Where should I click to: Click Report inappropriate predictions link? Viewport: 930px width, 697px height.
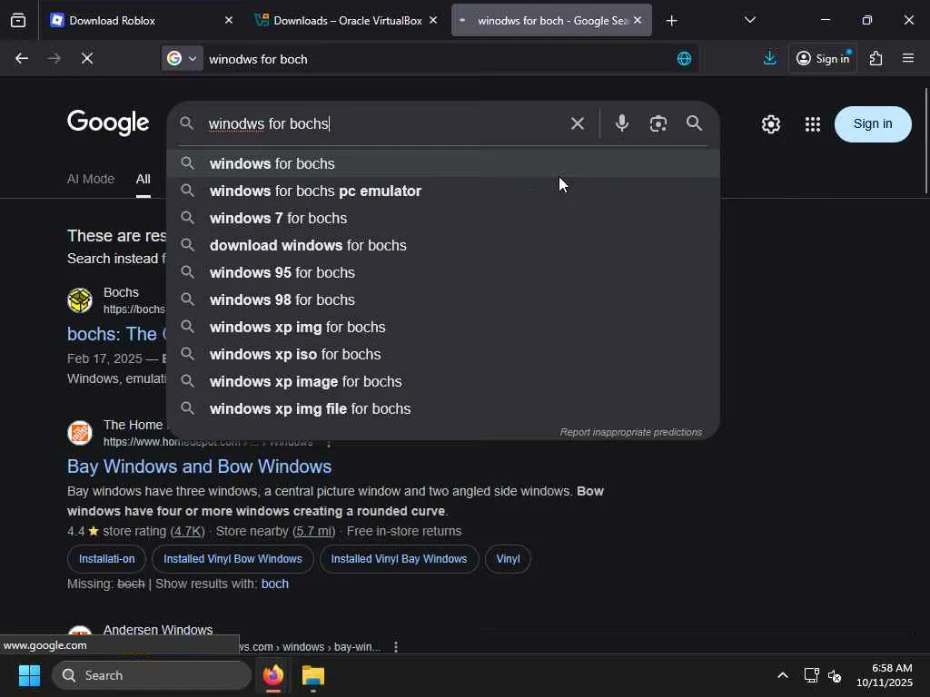(631, 432)
